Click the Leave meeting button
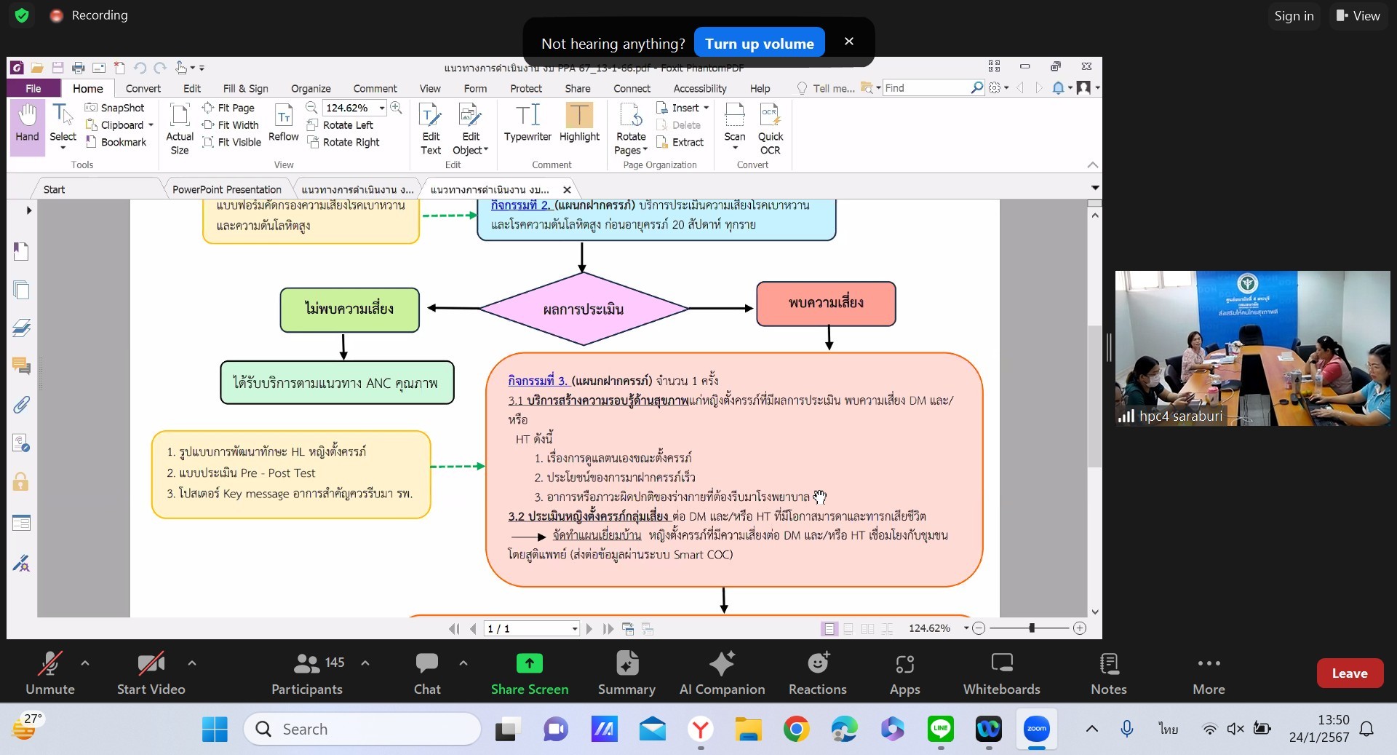The height and width of the screenshot is (755, 1397). pos(1350,673)
